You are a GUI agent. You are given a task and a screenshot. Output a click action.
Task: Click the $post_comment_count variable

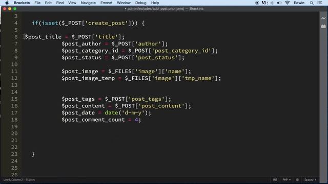click(93, 120)
